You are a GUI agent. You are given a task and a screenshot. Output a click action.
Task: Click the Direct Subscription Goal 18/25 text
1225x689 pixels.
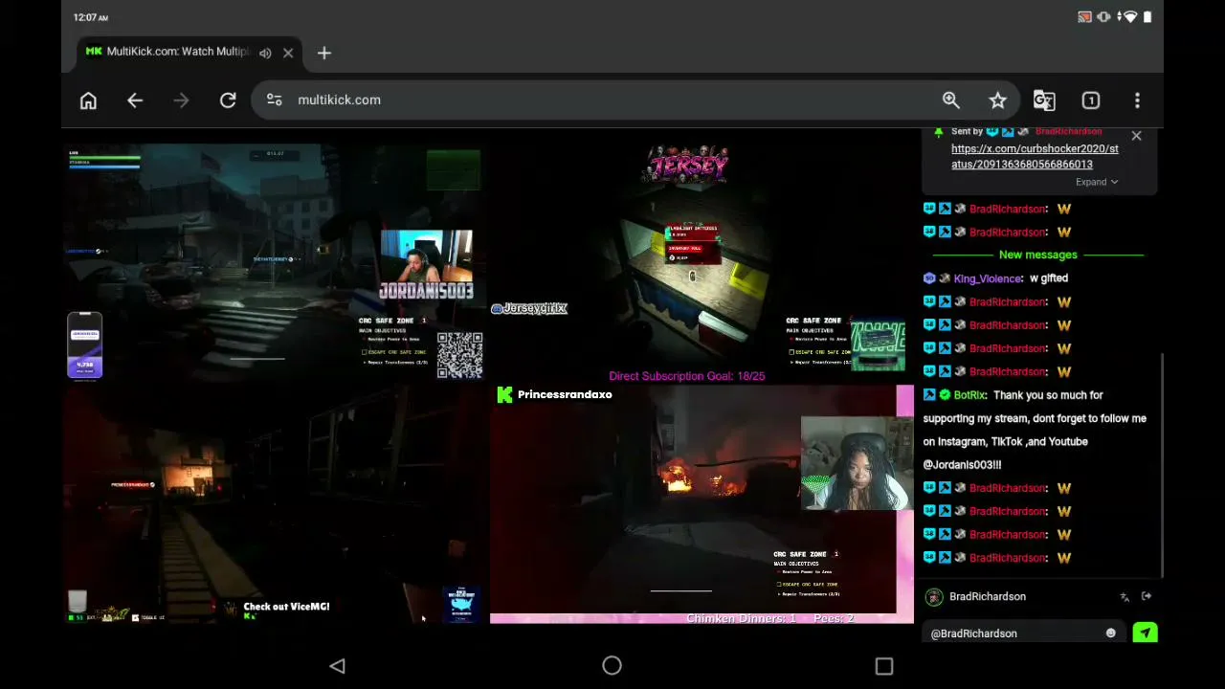coord(687,377)
